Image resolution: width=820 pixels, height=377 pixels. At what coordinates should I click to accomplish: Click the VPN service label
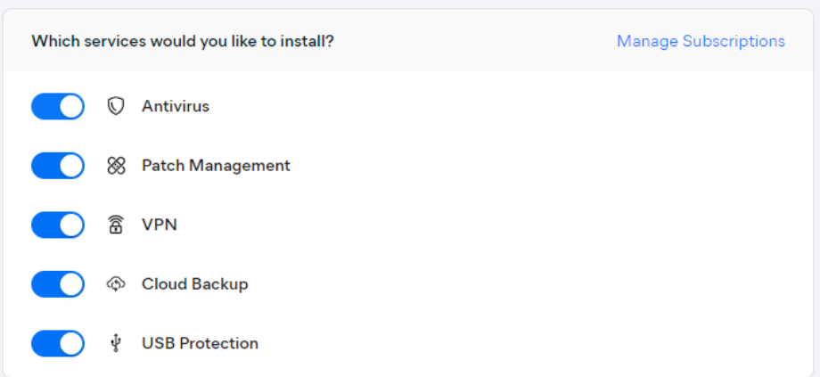(160, 225)
